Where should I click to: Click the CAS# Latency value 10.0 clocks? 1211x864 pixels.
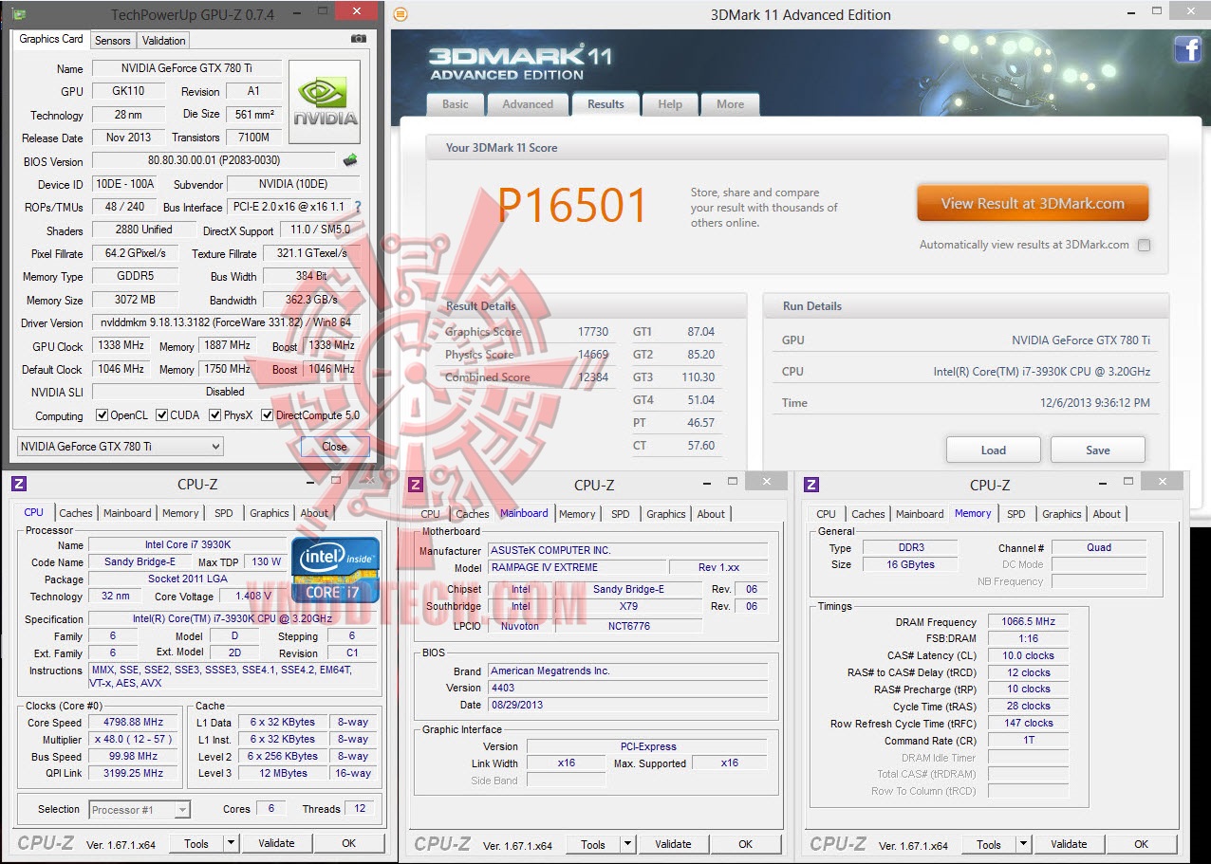tap(1029, 655)
